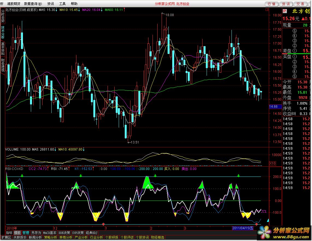312x241 pixels.
Task: Click the 18.08 high price label
Action: tap(169, 15)
